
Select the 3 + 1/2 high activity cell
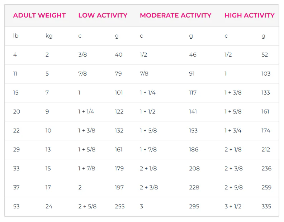[x=233, y=207]
